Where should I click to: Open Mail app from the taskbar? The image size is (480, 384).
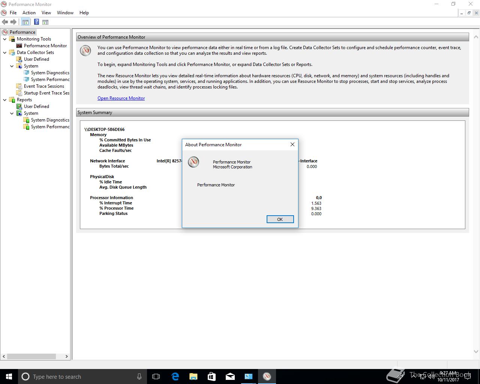pos(230,376)
